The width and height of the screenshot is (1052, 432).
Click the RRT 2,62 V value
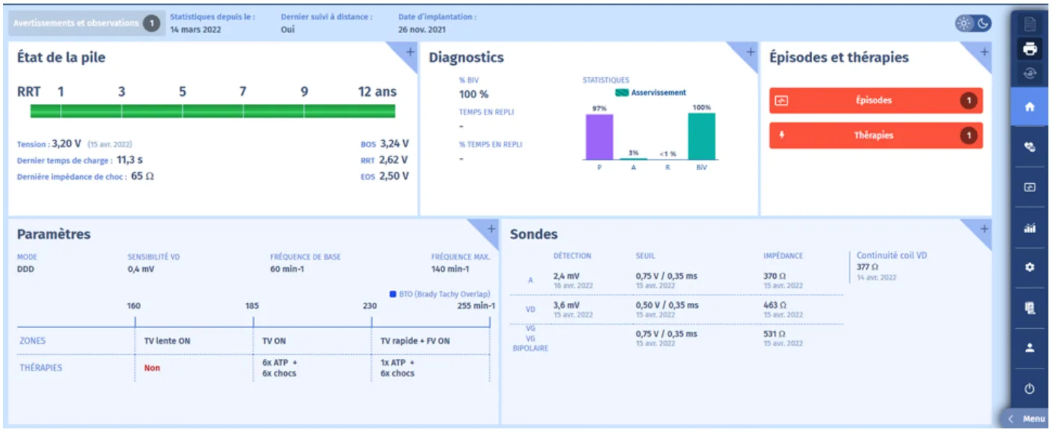[x=394, y=160]
